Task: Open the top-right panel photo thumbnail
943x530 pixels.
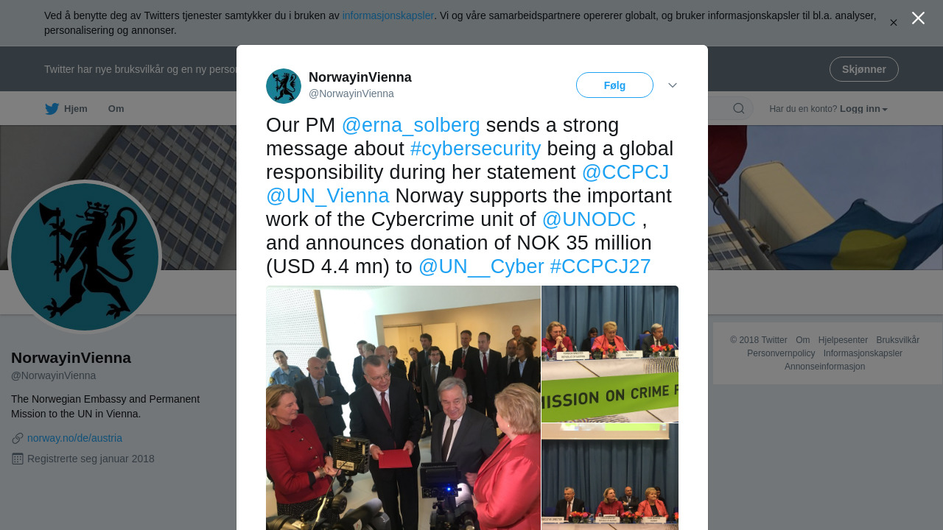Action: click(610, 354)
